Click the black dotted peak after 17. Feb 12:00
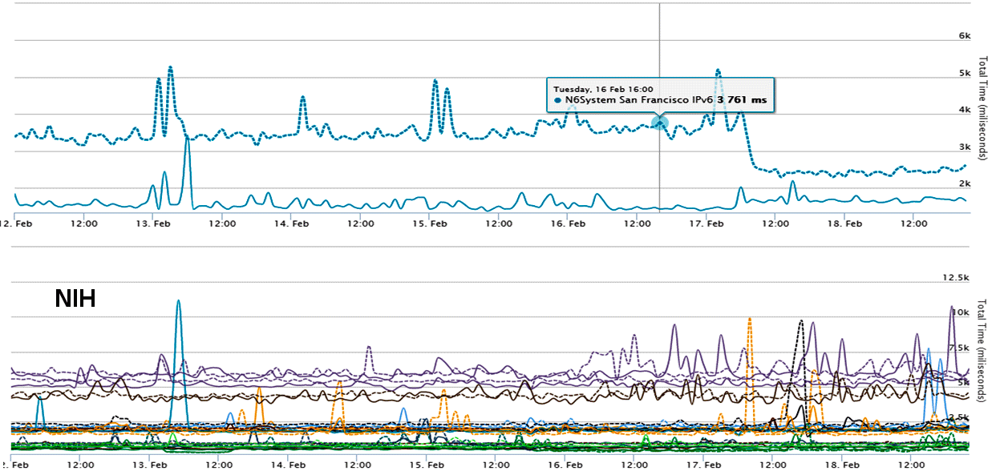The height and width of the screenshot is (471, 1000). point(800,321)
